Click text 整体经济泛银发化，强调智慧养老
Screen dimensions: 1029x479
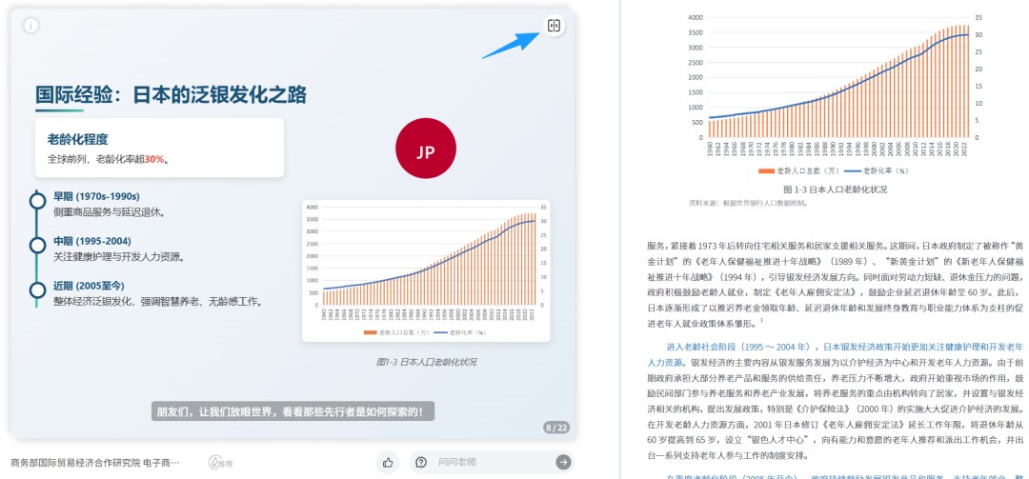(x=159, y=302)
